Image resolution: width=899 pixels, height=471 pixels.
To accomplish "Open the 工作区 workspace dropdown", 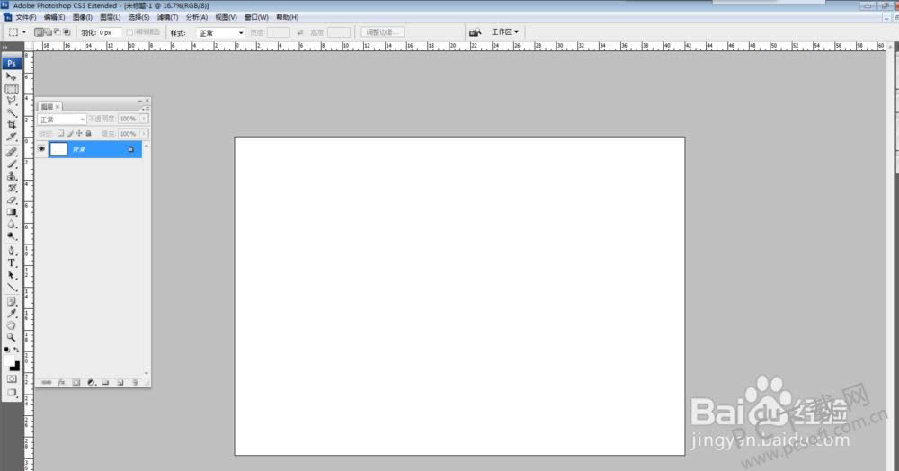I will tap(505, 32).
